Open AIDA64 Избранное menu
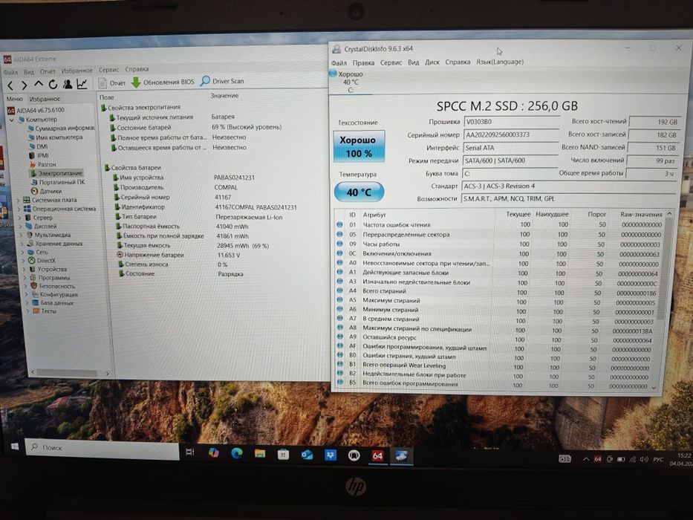 pos(77,71)
